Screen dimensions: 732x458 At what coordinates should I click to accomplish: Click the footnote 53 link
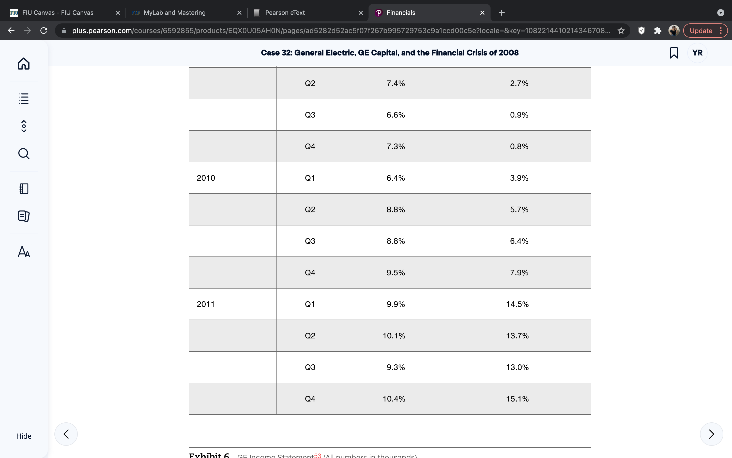tap(318, 455)
